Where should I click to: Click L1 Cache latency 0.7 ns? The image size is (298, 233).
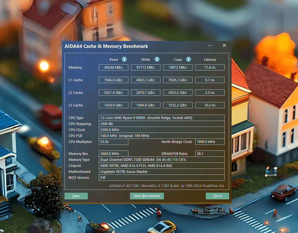tap(210, 80)
